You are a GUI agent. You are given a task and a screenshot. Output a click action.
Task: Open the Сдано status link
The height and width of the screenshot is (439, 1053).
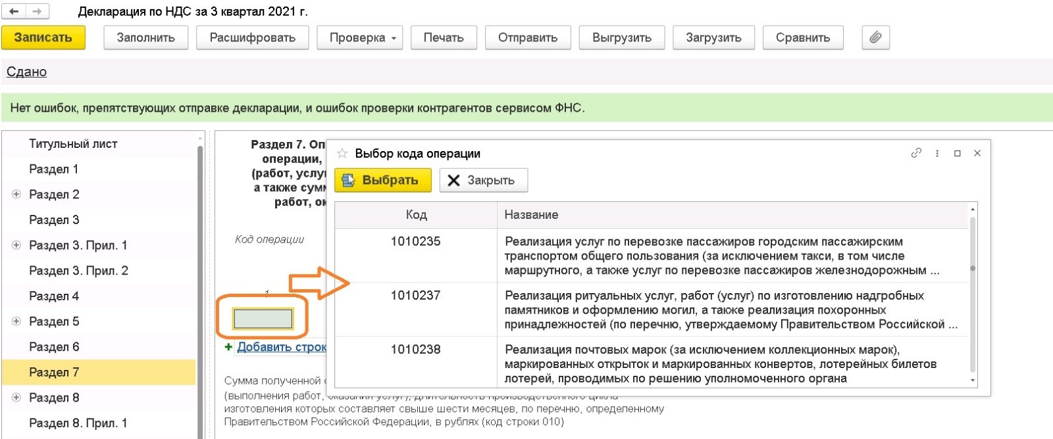coord(27,72)
